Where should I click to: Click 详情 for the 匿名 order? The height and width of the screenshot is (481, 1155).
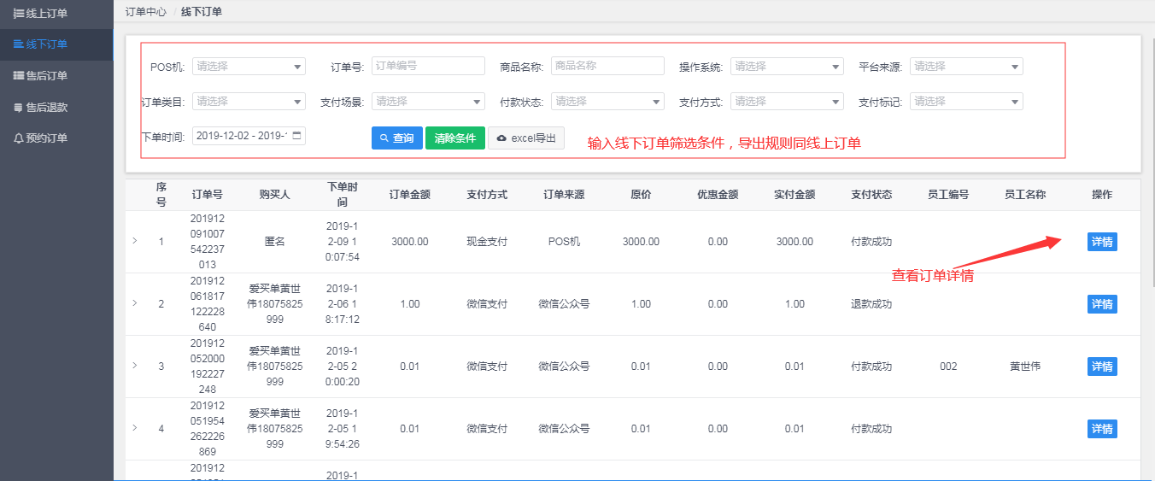(x=1102, y=242)
